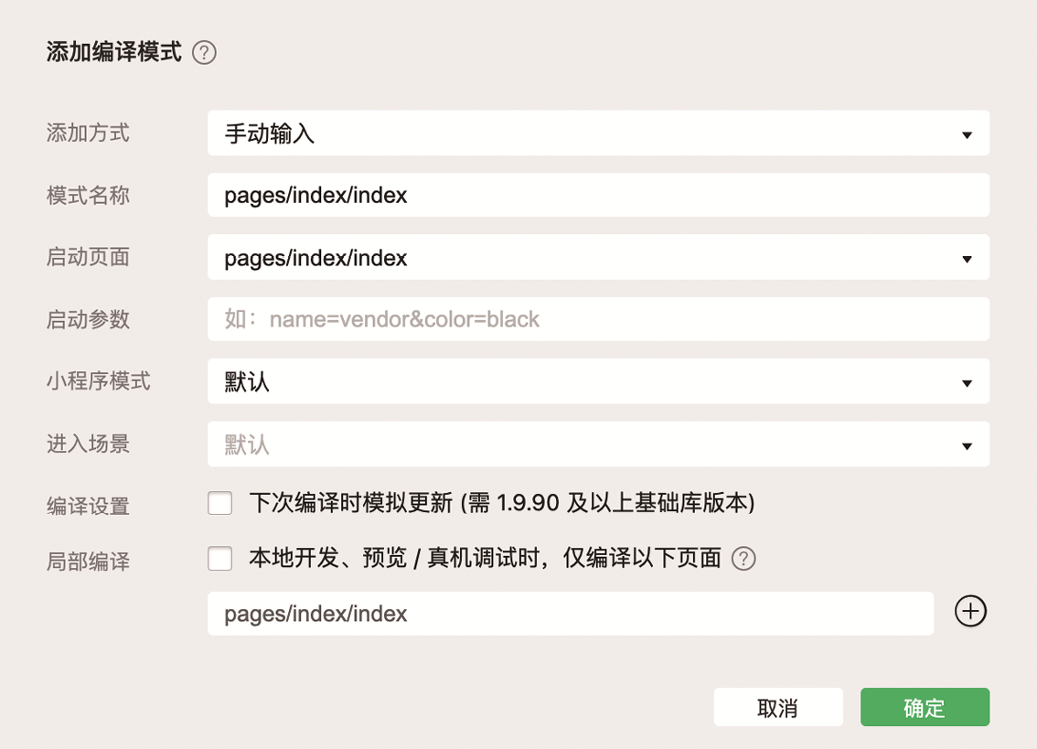
Task: Focus the 模式名称 input field
Action: coord(599,195)
